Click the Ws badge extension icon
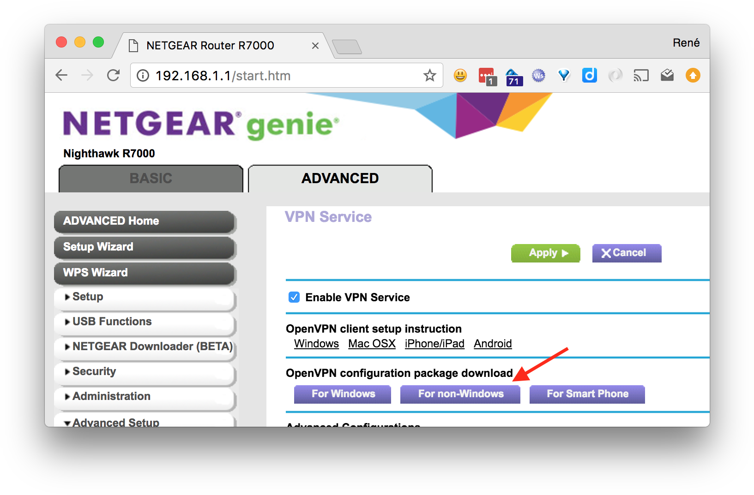Viewport: 754px width, 495px height. click(538, 75)
